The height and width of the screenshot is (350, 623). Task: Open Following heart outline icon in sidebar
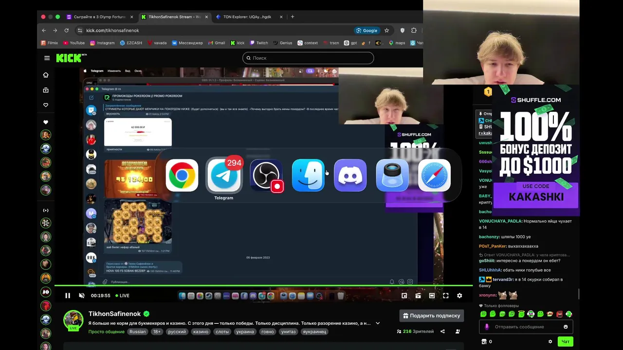[x=46, y=105]
